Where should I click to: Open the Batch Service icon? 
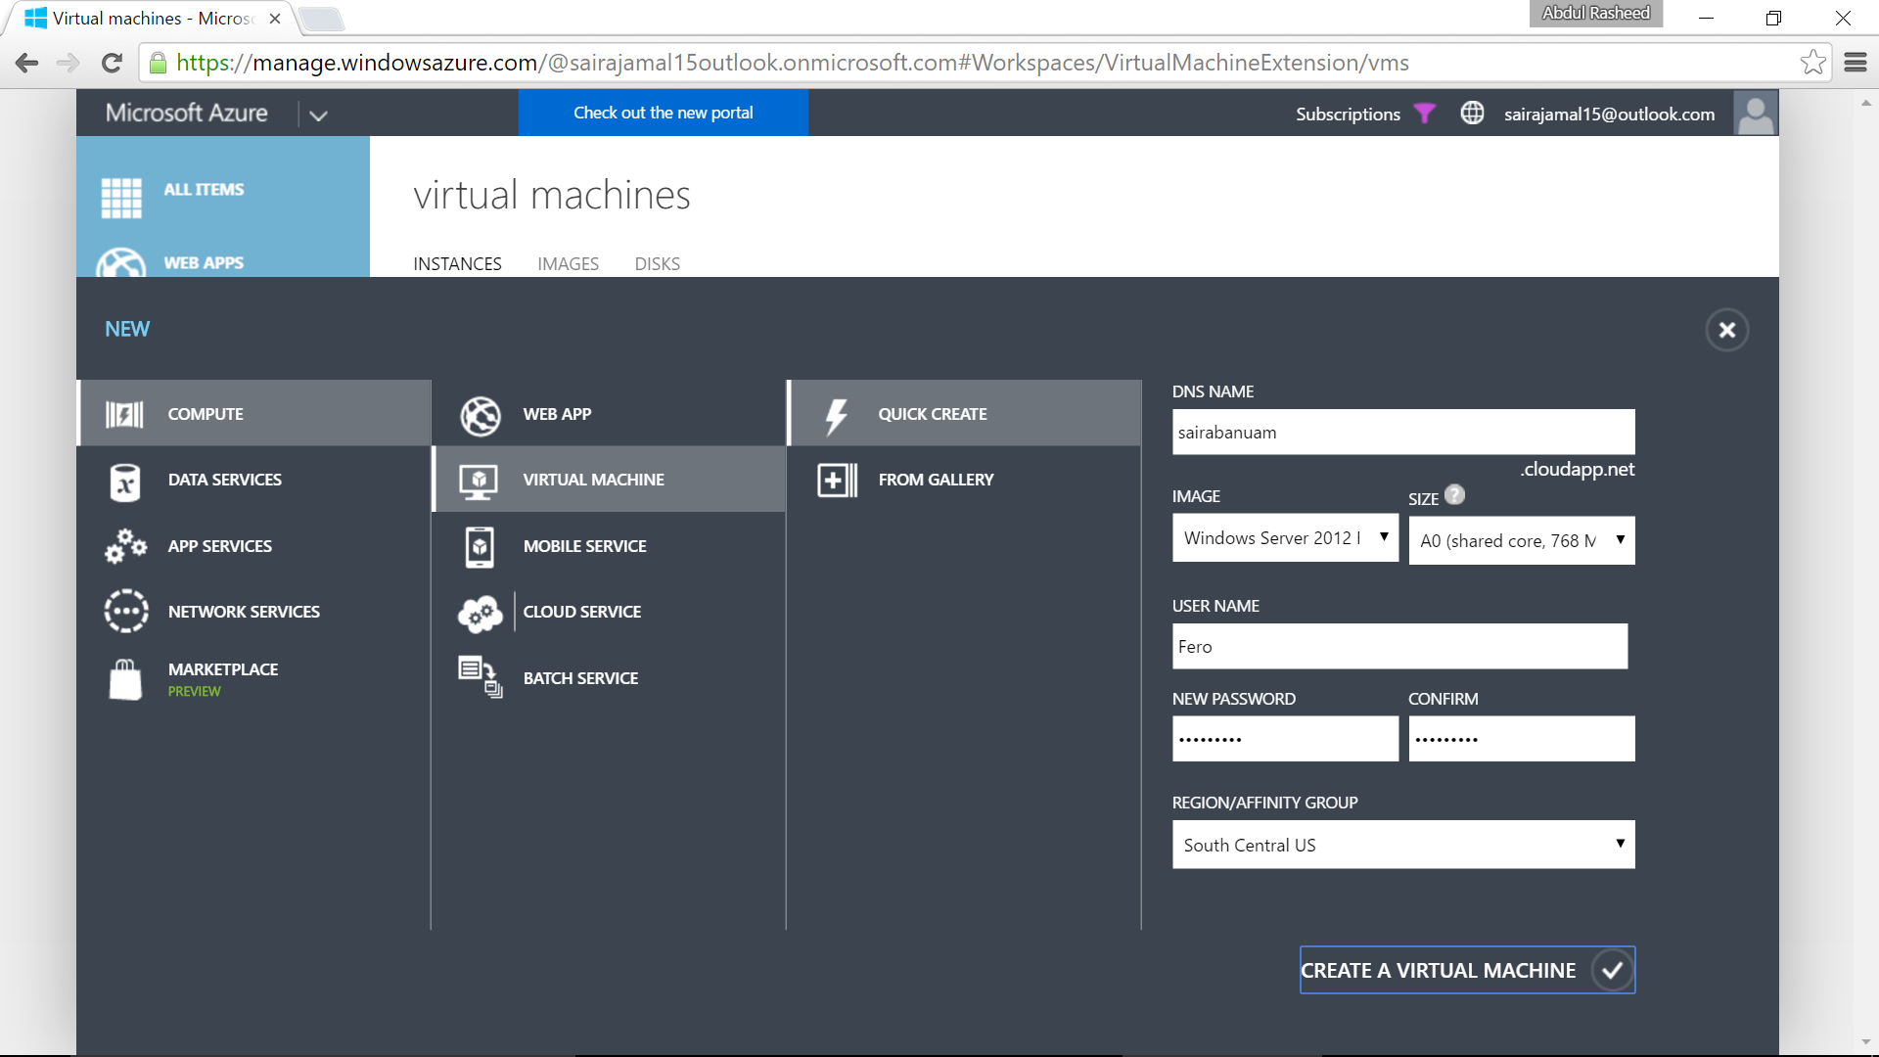pyautogui.click(x=481, y=676)
